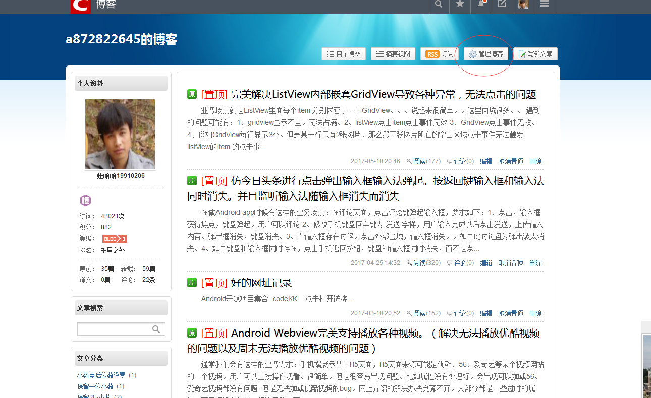The width and height of the screenshot is (651, 398).
Task: Submit article search with the magnifier icon
Action: pyautogui.click(x=156, y=329)
